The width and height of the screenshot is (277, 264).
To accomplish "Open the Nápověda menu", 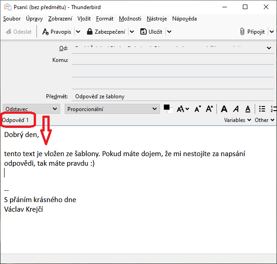I will tap(185, 19).
